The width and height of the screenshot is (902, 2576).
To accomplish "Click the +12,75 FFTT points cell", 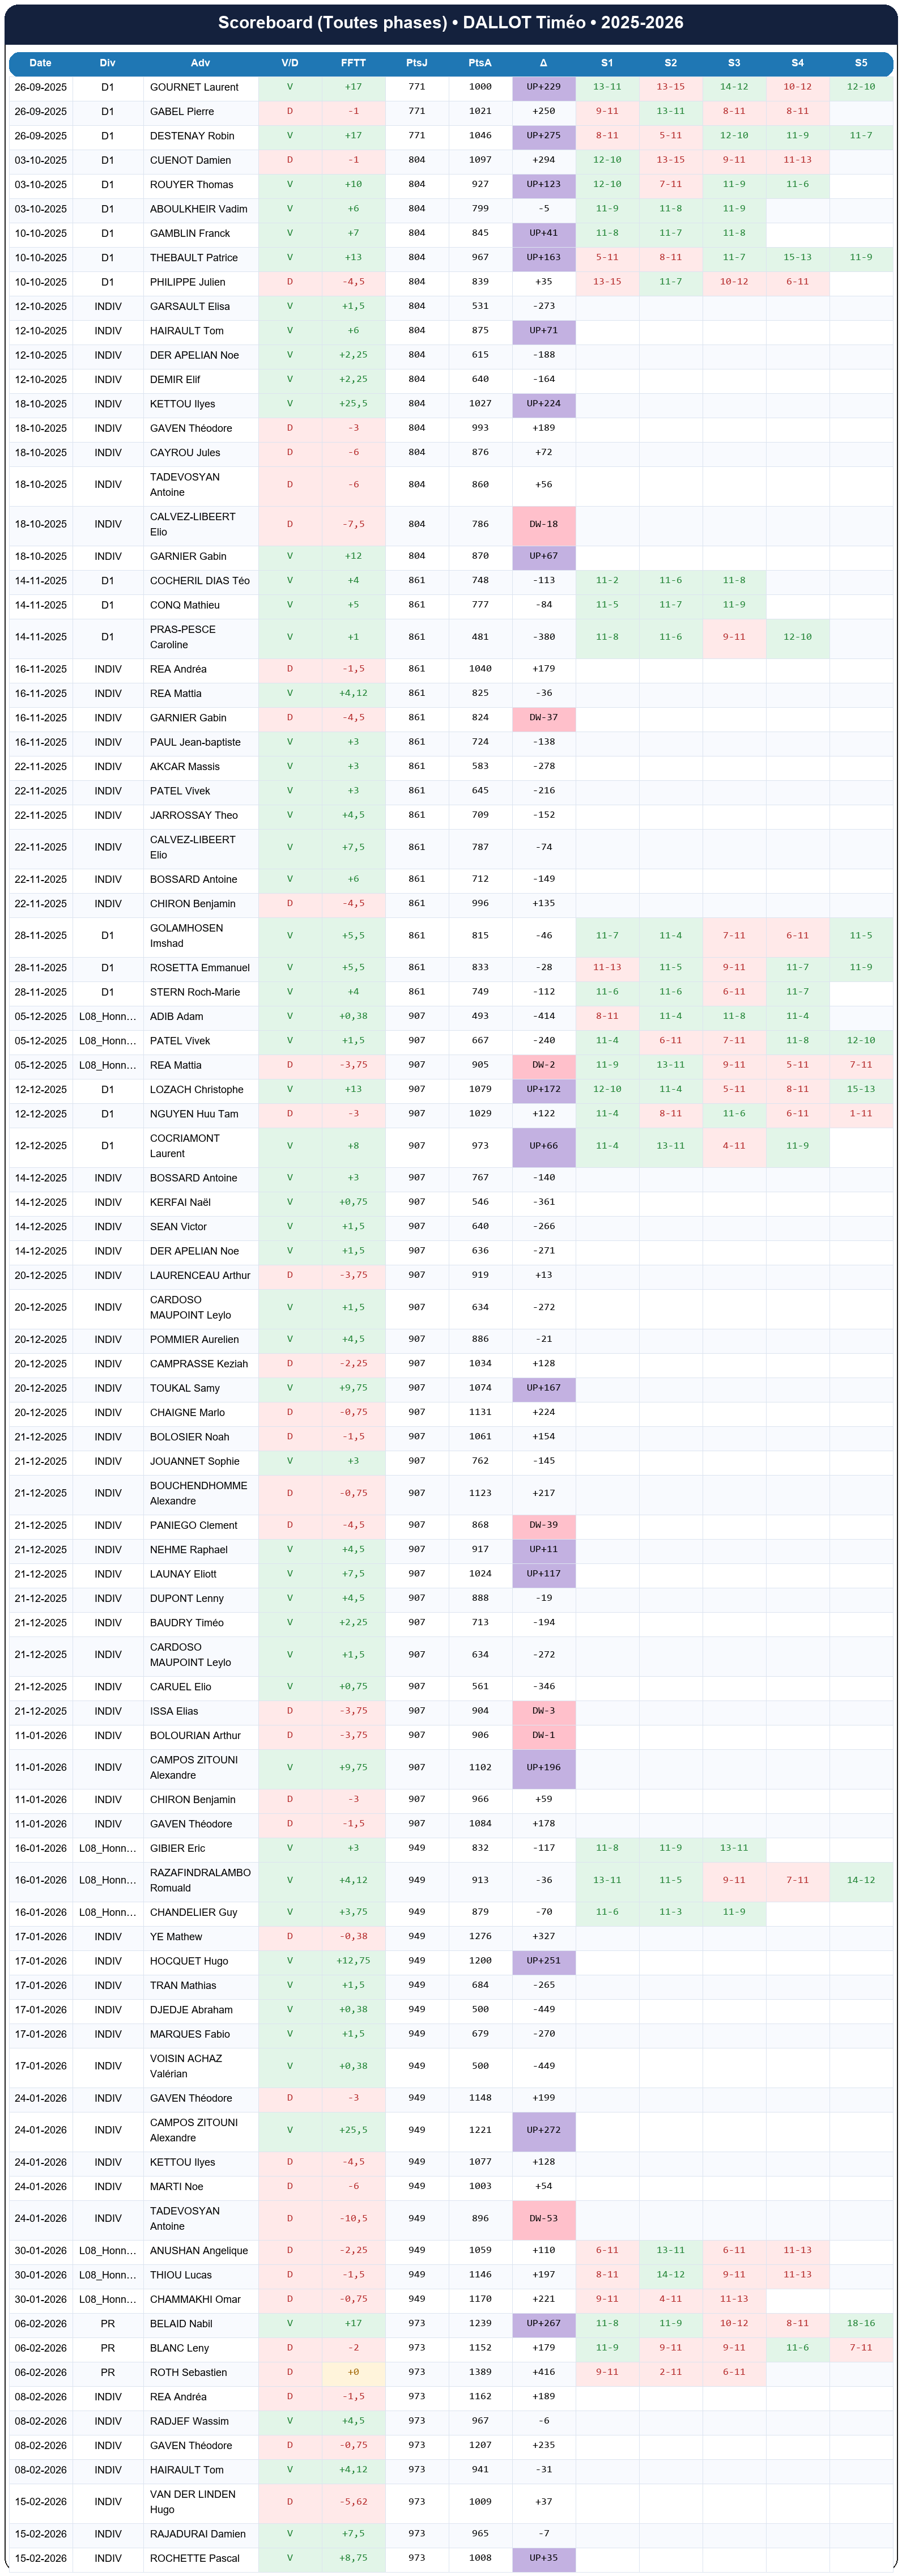I will (x=353, y=1961).
